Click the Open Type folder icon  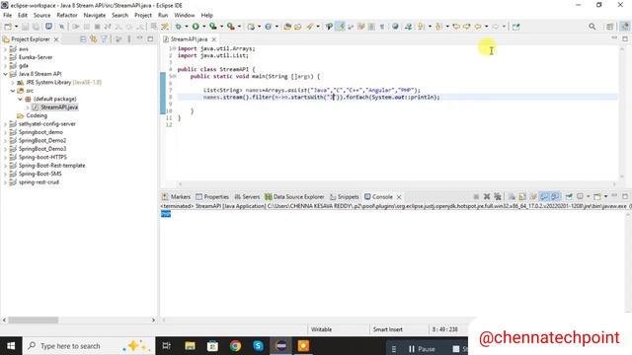[287, 27]
